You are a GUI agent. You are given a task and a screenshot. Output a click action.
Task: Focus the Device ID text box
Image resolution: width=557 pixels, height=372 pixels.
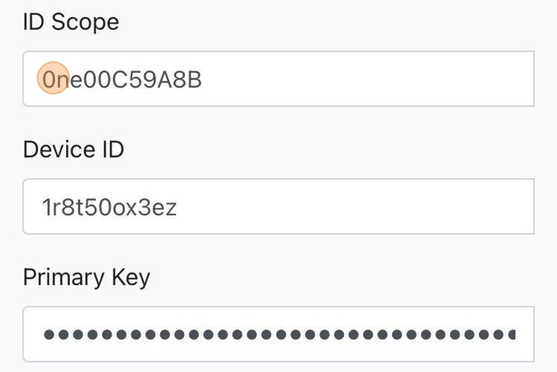[x=278, y=207]
